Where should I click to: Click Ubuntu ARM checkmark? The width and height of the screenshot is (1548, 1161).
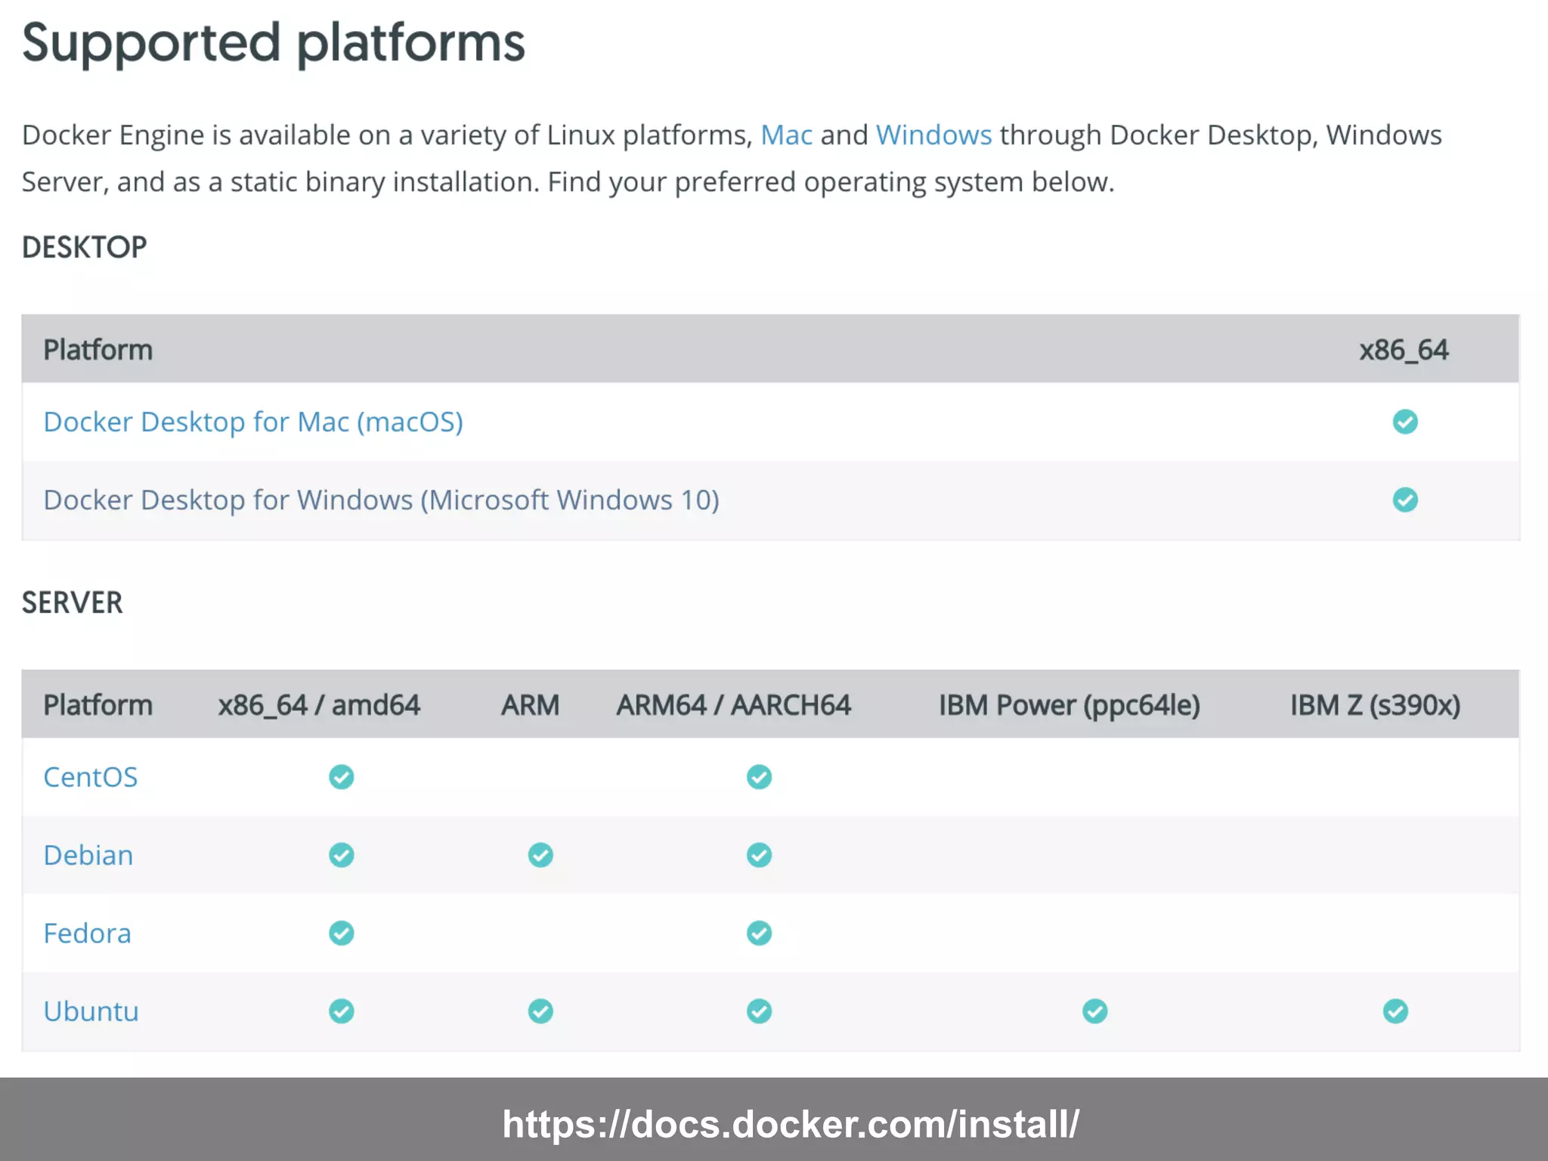click(x=540, y=1011)
